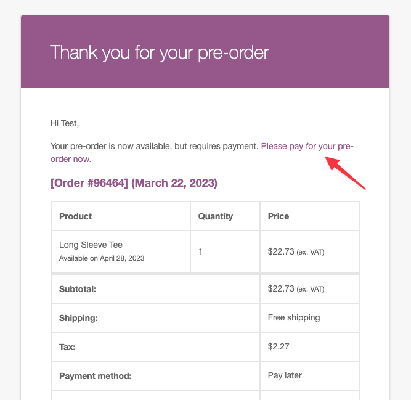Image resolution: width=411 pixels, height=400 pixels.
Task: Click the $2.27 tax amount
Action: click(279, 347)
